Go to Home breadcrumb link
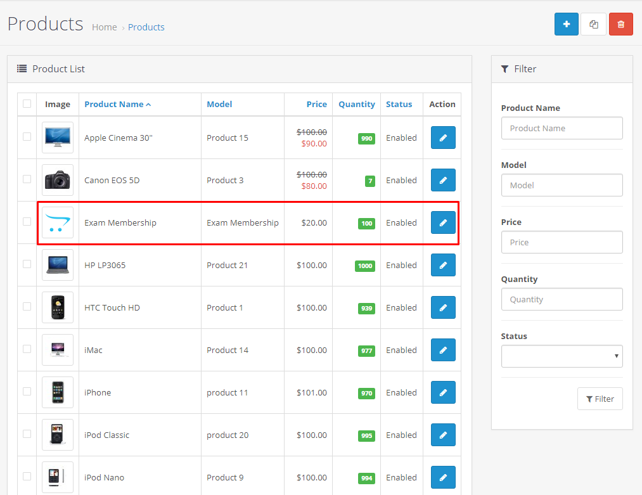Image resolution: width=642 pixels, height=495 pixels. point(105,27)
